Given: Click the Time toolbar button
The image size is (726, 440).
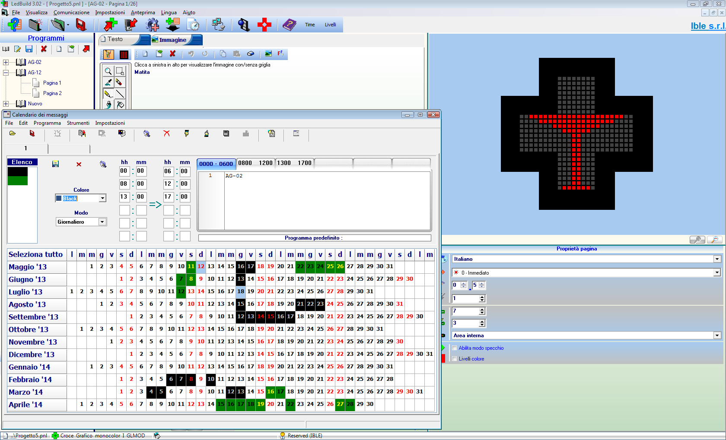Looking at the screenshot, I should click(310, 25).
